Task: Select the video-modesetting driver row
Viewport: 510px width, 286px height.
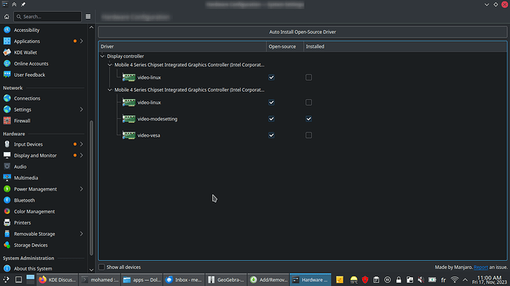Action: pyautogui.click(x=302, y=119)
